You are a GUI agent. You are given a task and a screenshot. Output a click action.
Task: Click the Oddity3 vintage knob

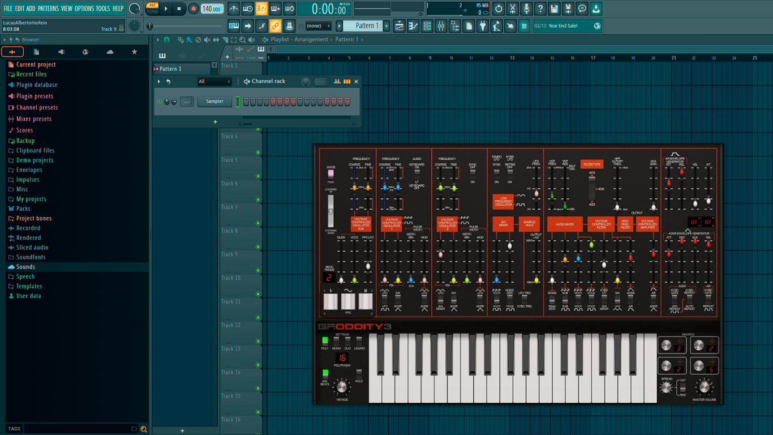341,387
